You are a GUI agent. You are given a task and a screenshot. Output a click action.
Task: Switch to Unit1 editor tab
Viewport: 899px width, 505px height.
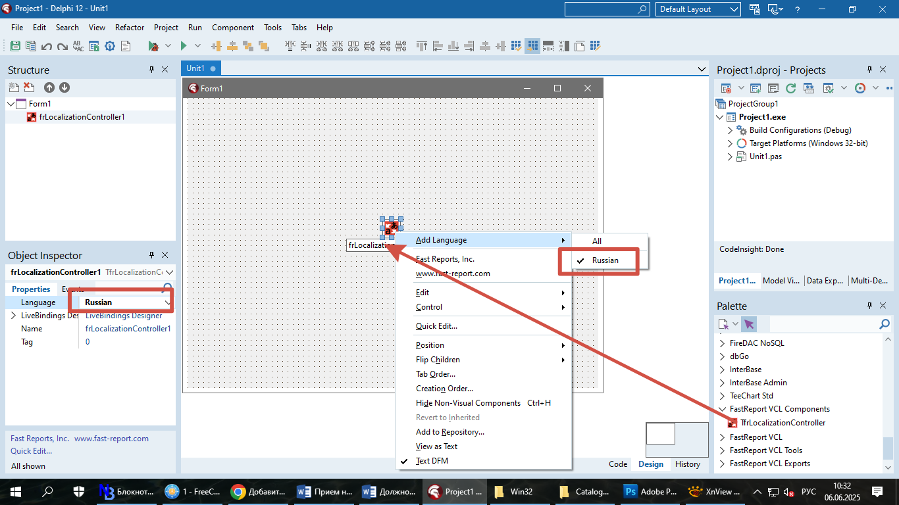[201, 68]
